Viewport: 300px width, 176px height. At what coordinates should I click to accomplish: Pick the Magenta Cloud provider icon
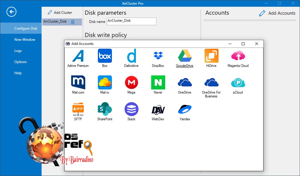point(238,56)
